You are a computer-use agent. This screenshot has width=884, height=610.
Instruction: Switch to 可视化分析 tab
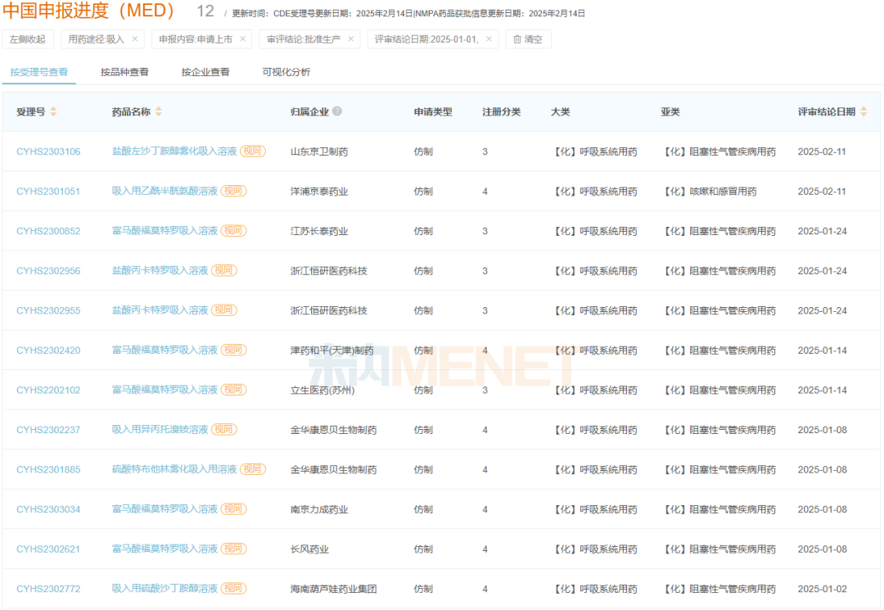[286, 72]
